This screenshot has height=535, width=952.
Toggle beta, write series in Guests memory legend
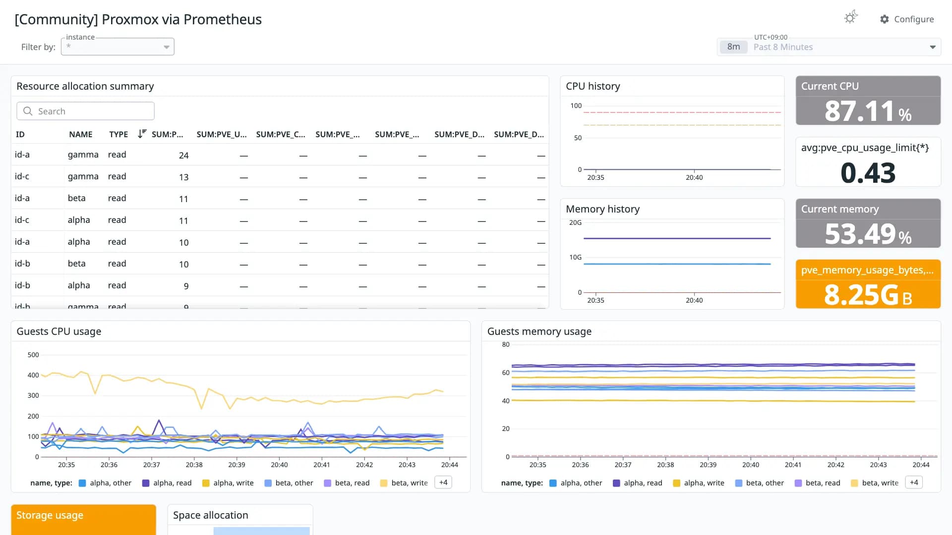click(875, 483)
